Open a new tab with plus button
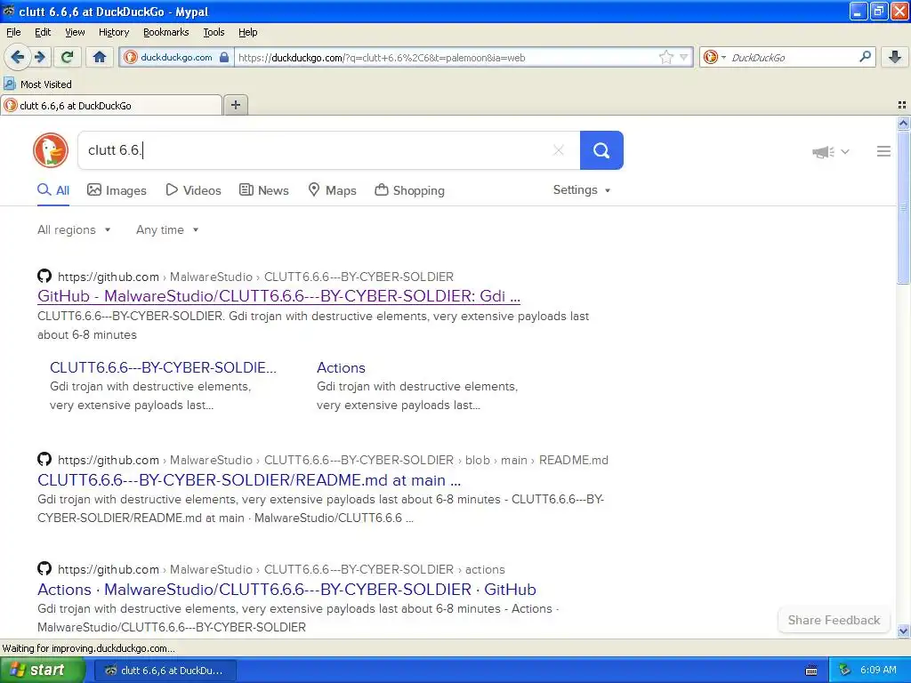 [235, 105]
